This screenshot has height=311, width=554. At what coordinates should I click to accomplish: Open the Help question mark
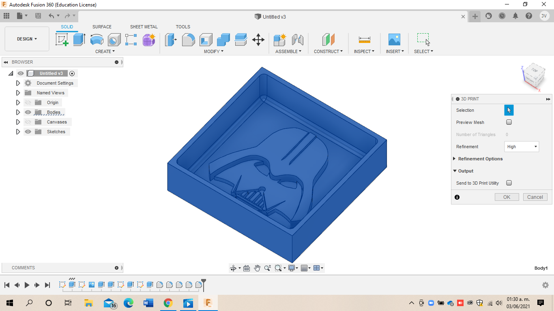(529, 16)
